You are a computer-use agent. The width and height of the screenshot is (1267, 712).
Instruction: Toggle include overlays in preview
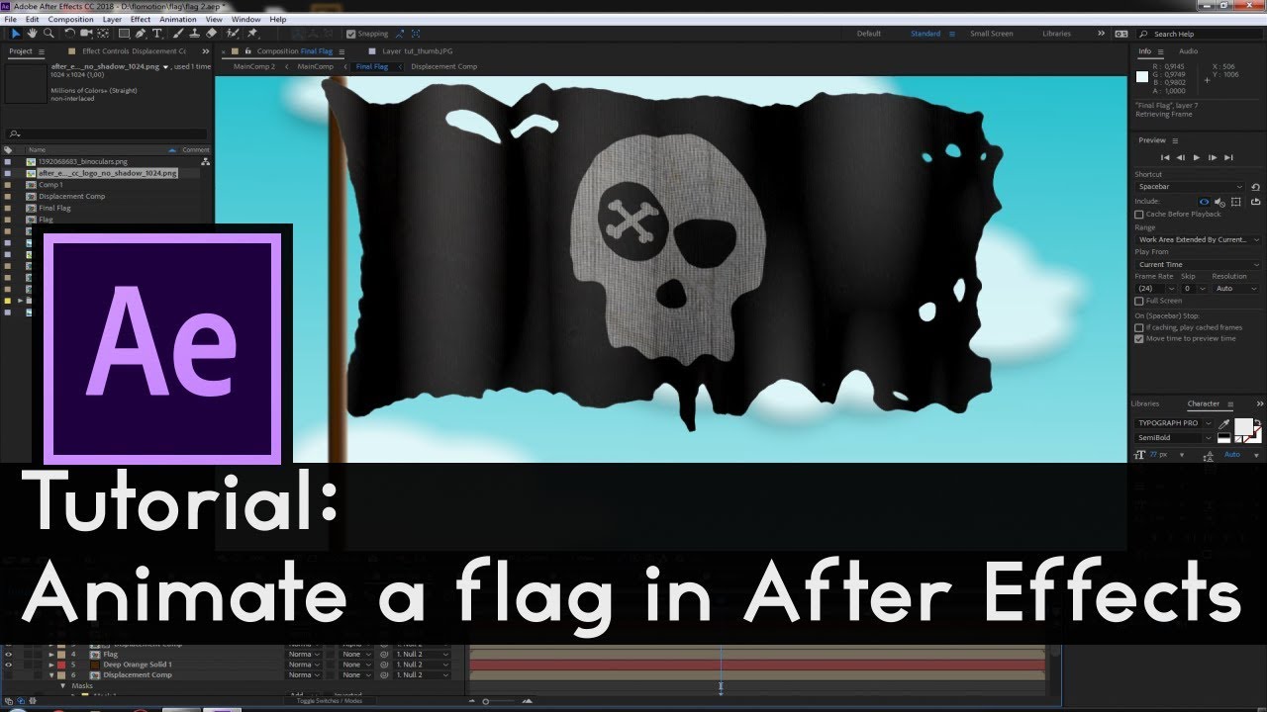pyautogui.click(x=1236, y=202)
